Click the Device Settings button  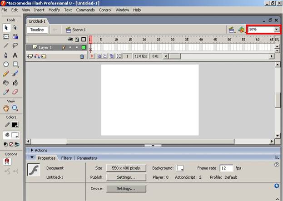pos(126,189)
